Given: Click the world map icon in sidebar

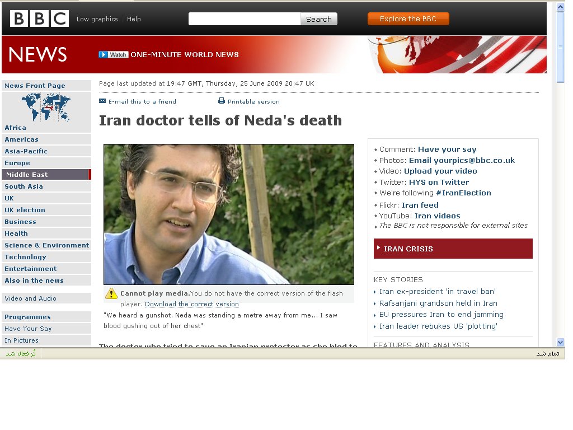Looking at the screenshot, I should pyautogui.click(x=46, y=107).
